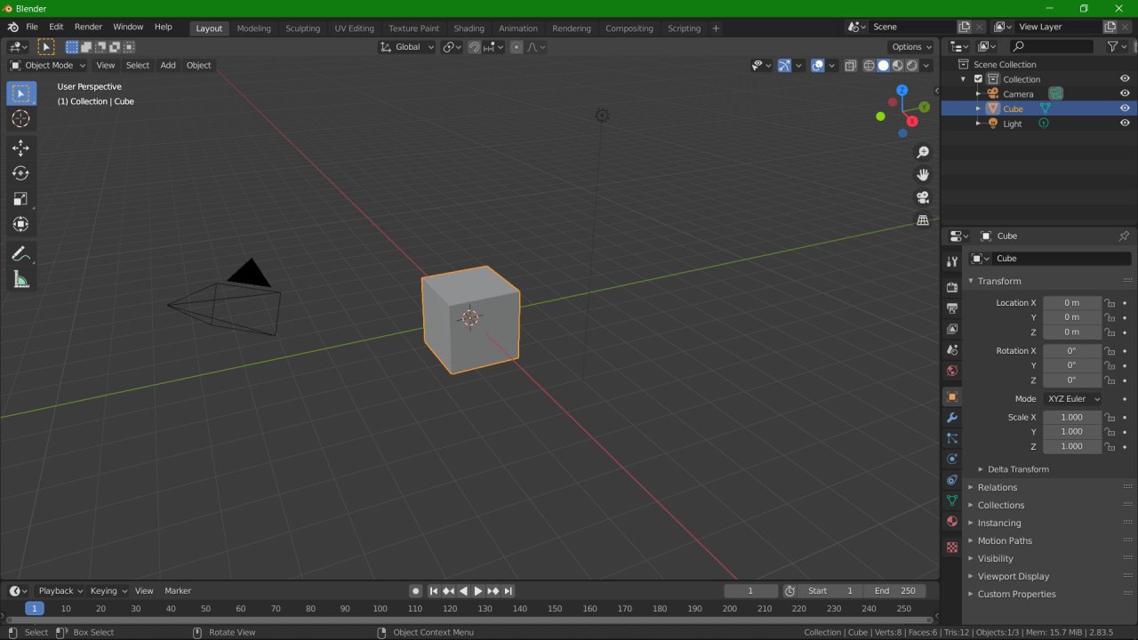Open the Playback popover in timeline
The height and width of the screenshot is (640, 1138).
click(x=60, y=591)
